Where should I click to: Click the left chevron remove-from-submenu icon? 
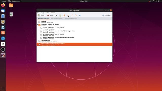pos(72,15)
